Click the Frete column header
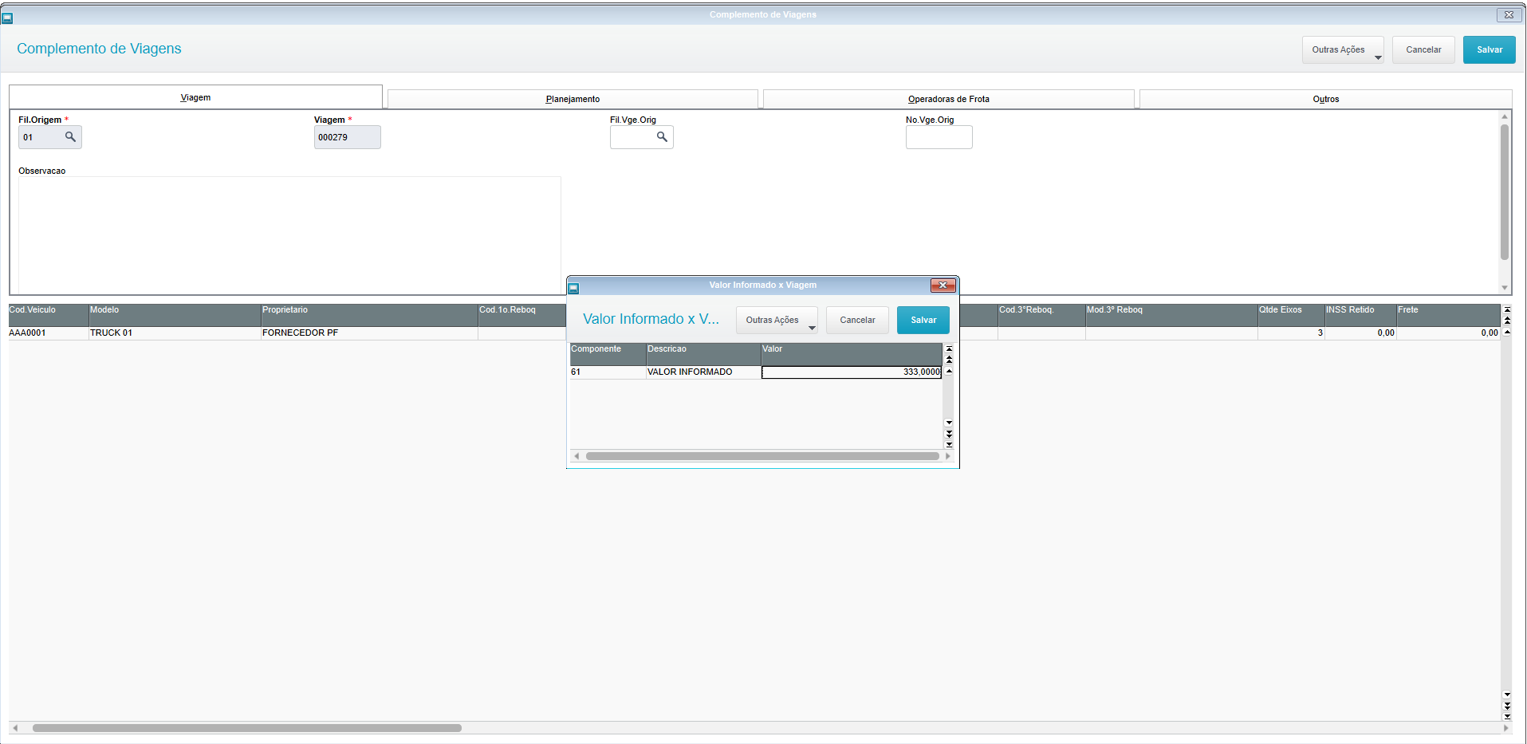The height and width of the screenshot is (744, 1527). [1448, 315]
